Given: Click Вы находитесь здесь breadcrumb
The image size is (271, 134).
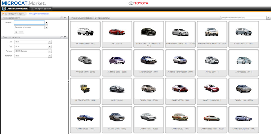Looking at the screenshot, I should [x=14, y=14].
